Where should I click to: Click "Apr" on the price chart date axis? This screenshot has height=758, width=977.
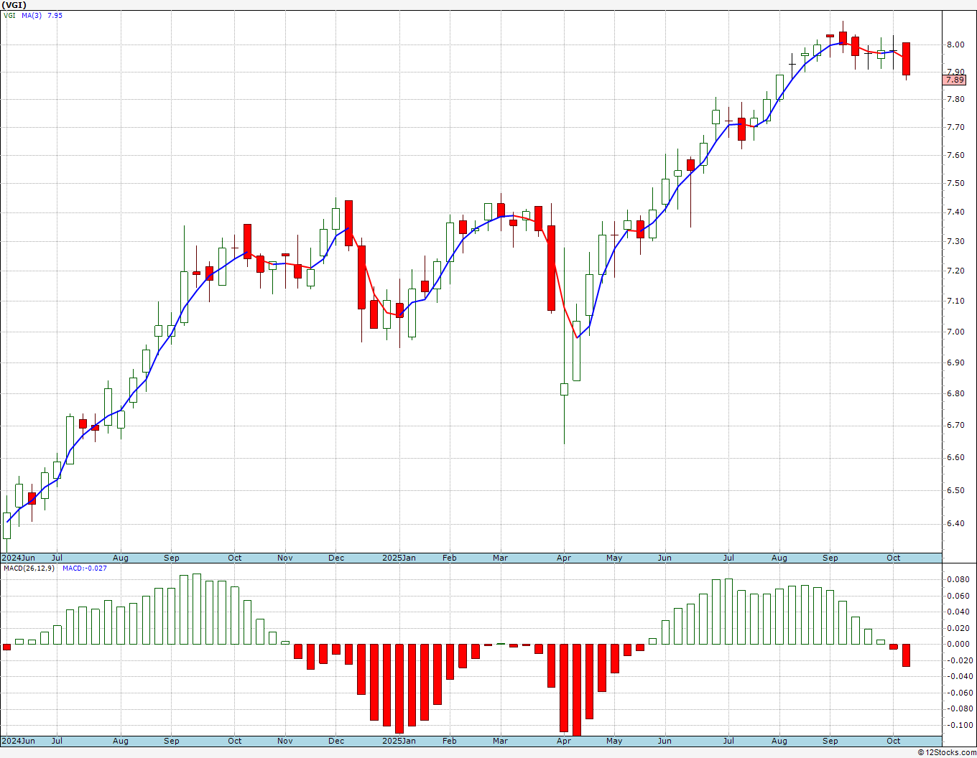click(563, 558)
